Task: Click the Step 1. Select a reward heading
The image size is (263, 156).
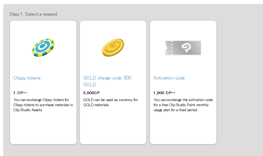Action: coord(33,14)
